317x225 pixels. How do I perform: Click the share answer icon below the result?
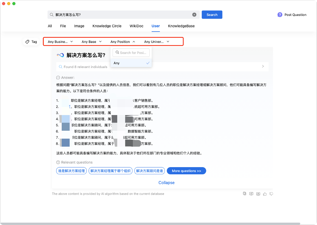coord(251,194)
